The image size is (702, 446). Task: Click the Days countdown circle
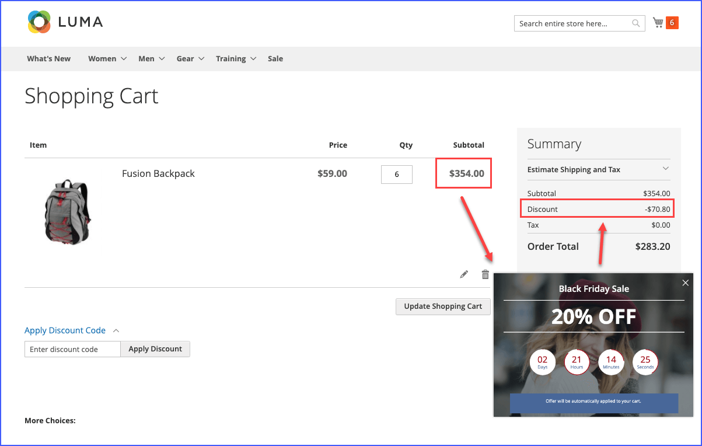pos(543,362)
